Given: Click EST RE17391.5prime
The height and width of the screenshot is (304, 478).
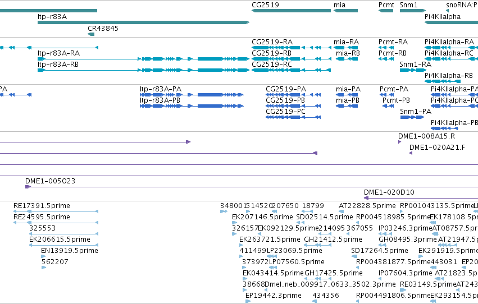Looking at the screenshot, I should (x=42, y=206).
